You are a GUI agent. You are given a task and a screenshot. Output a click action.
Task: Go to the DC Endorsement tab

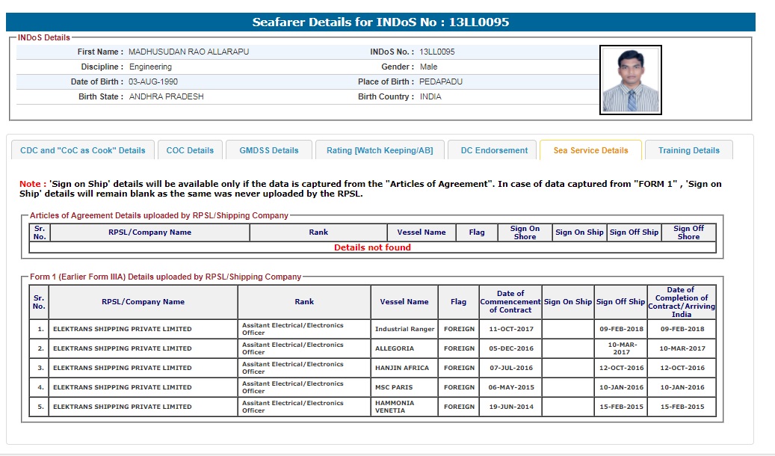point(493,150)
